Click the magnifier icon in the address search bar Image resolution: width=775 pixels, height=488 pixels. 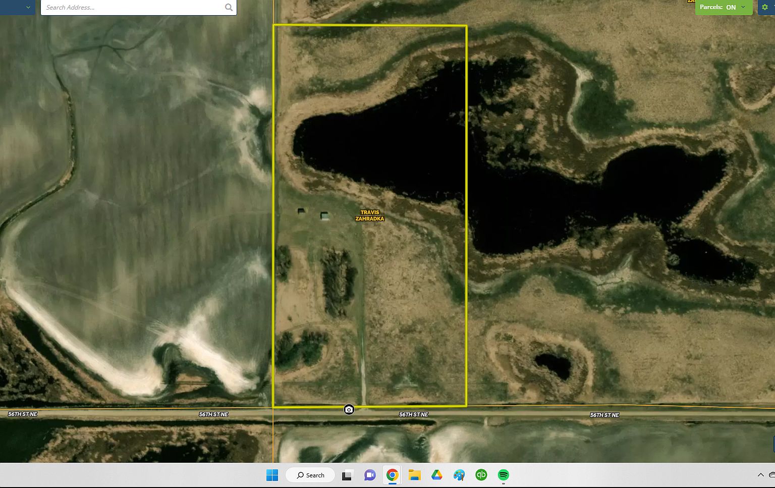(229, 7)
